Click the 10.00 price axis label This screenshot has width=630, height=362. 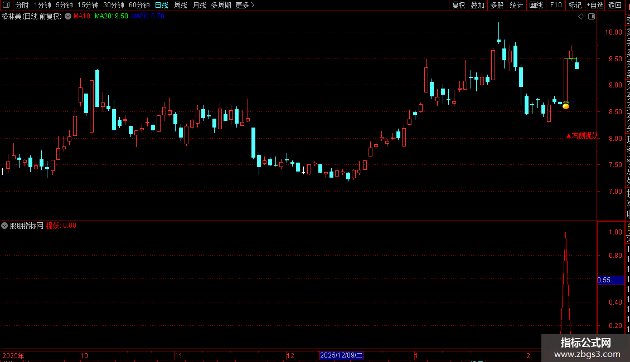[x=613, y=32]
